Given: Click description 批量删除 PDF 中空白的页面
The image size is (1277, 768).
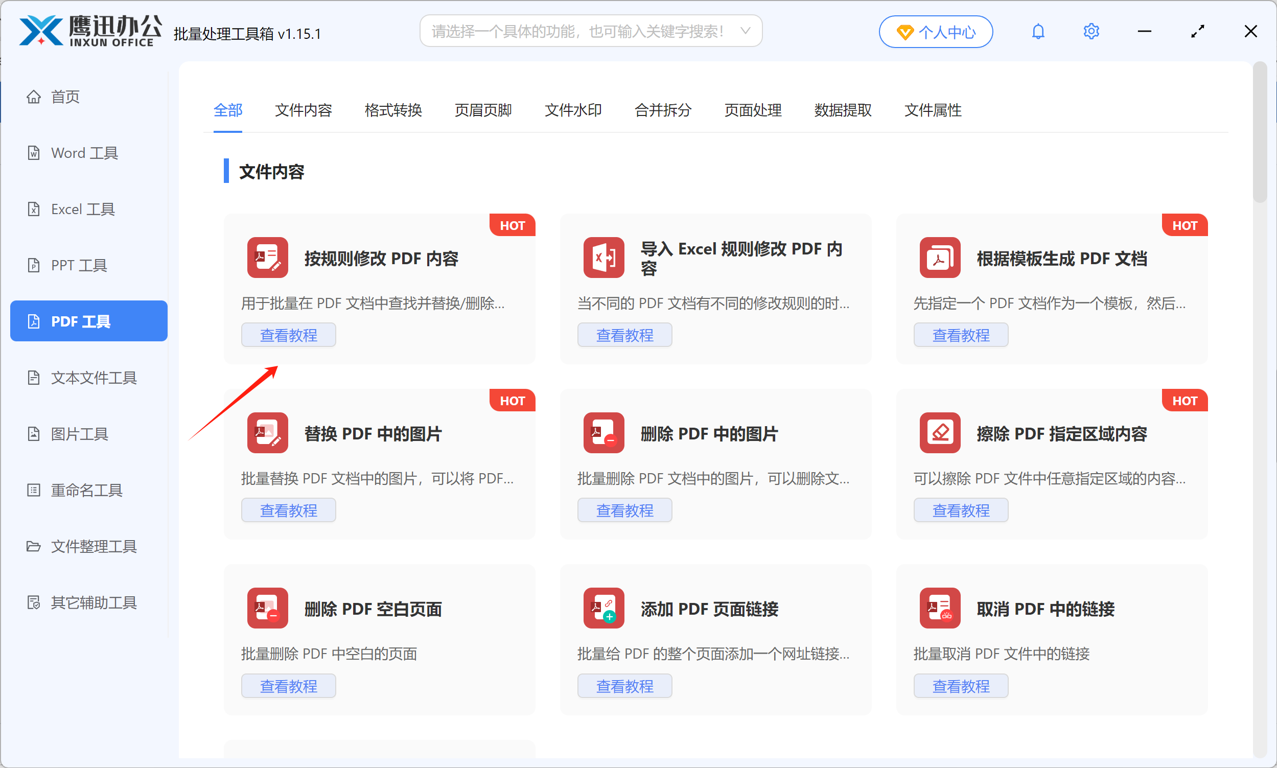Looking at the screenshot, I should point(329,654).
